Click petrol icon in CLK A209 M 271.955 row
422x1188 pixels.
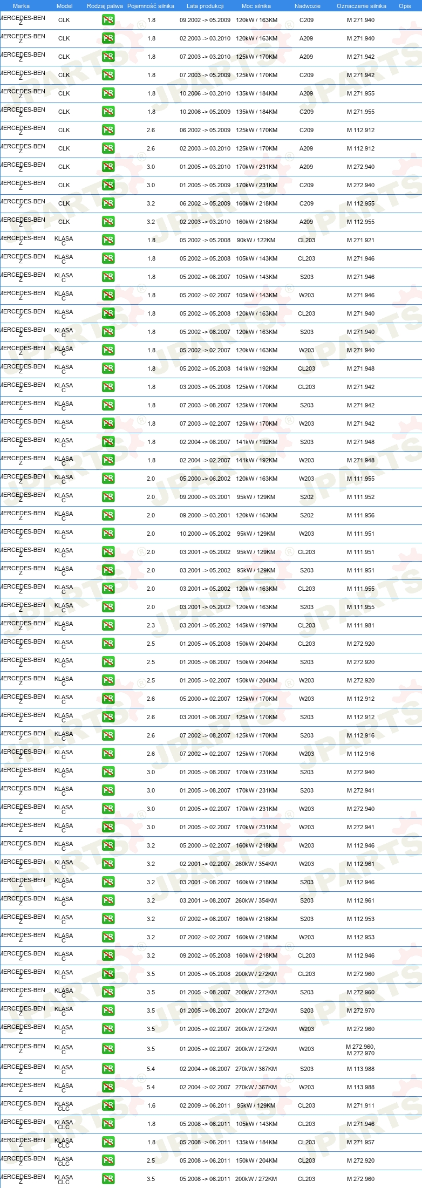[x=108, y=93]
